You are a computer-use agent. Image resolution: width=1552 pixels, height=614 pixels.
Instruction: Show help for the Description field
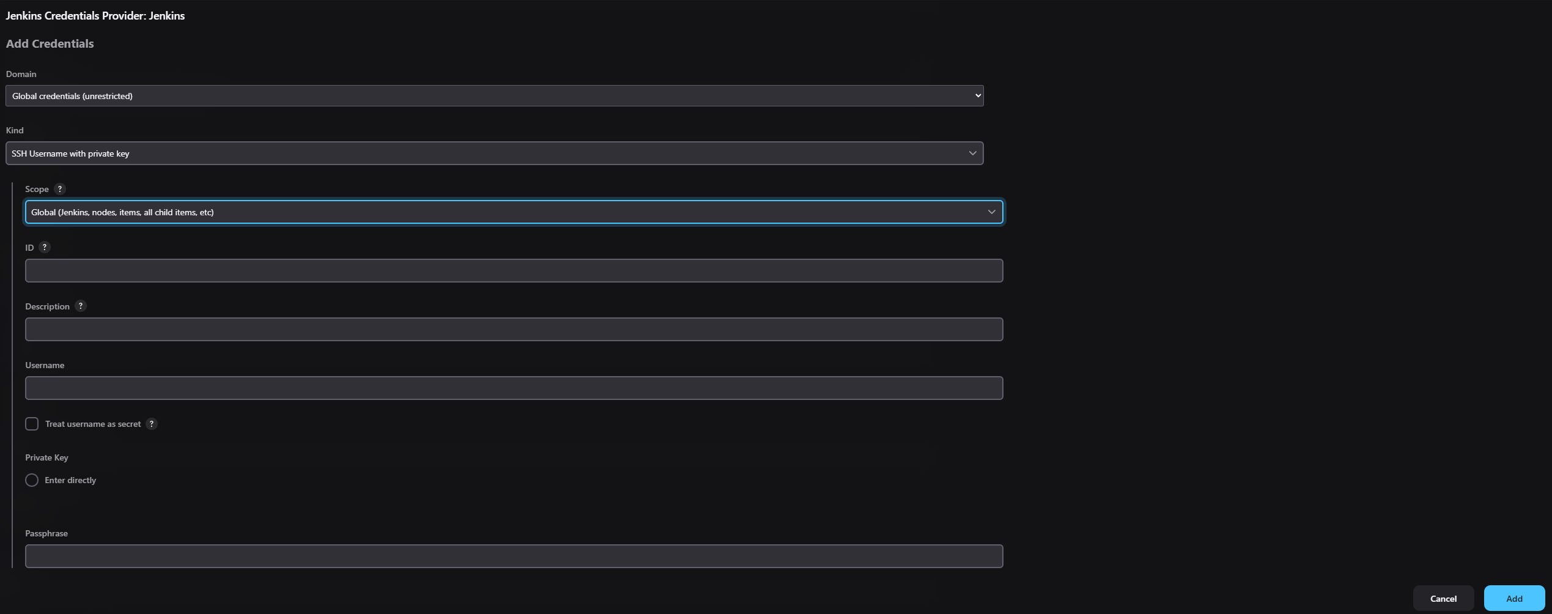point(80,306)
